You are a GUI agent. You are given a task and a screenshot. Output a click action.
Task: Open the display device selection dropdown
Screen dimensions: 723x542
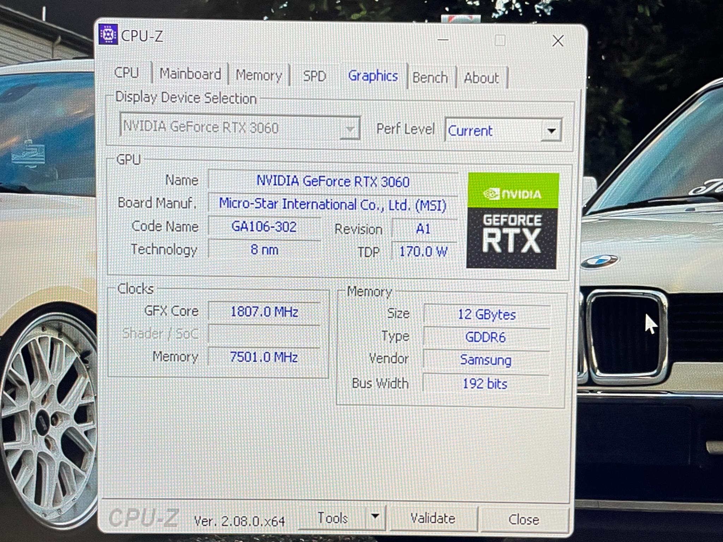click(240, 127)
